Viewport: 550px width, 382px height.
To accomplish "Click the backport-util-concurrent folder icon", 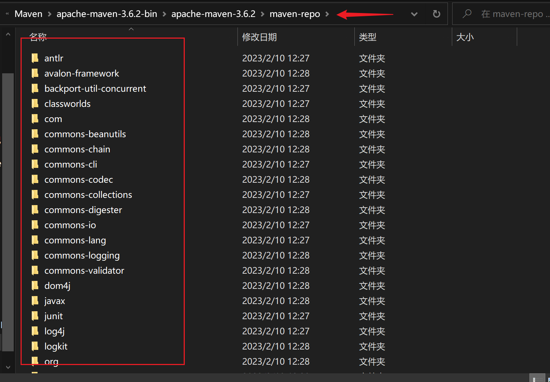I will (x=35, y=88).
